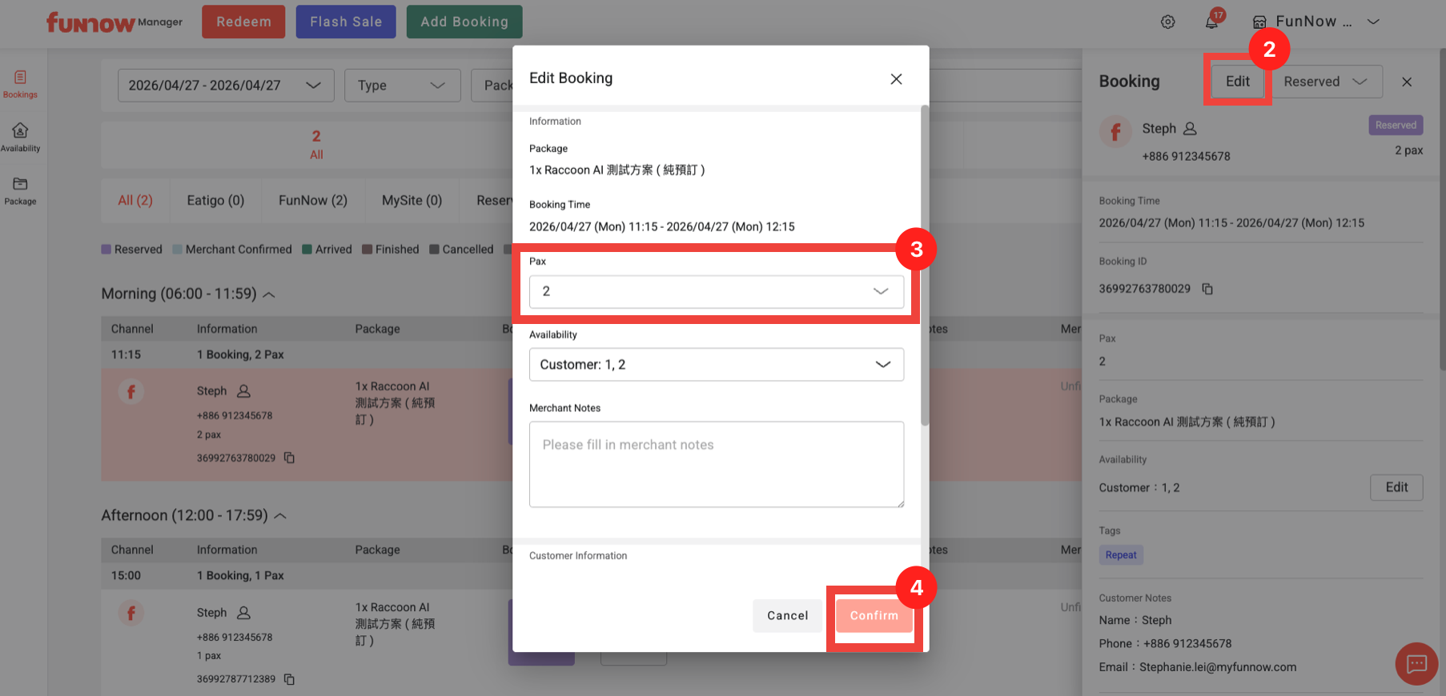Open the Bookings sidebar icon
Screen dimensions: 1446x696
[x=20, y=83]
